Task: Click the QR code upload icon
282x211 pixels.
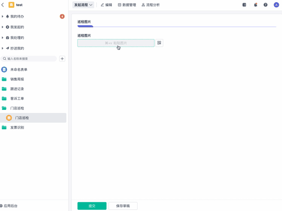Action: coord(159,43)
